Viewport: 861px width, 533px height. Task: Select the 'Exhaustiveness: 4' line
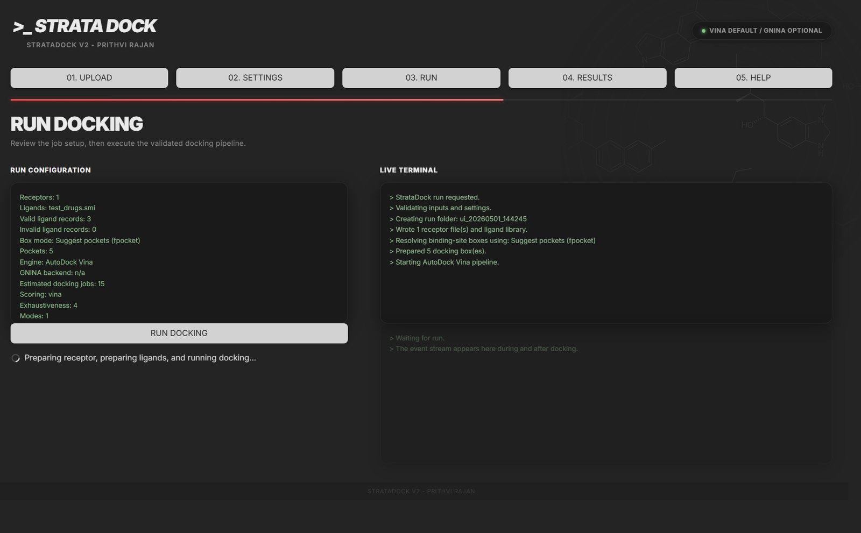[48, 305]
